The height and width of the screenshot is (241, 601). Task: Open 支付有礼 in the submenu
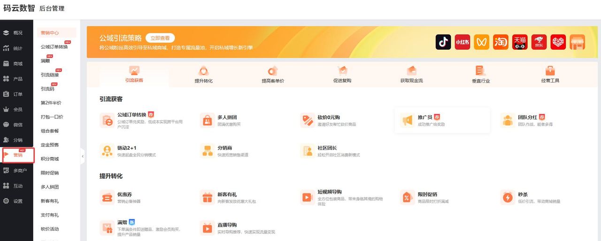[x=50, y=215]
